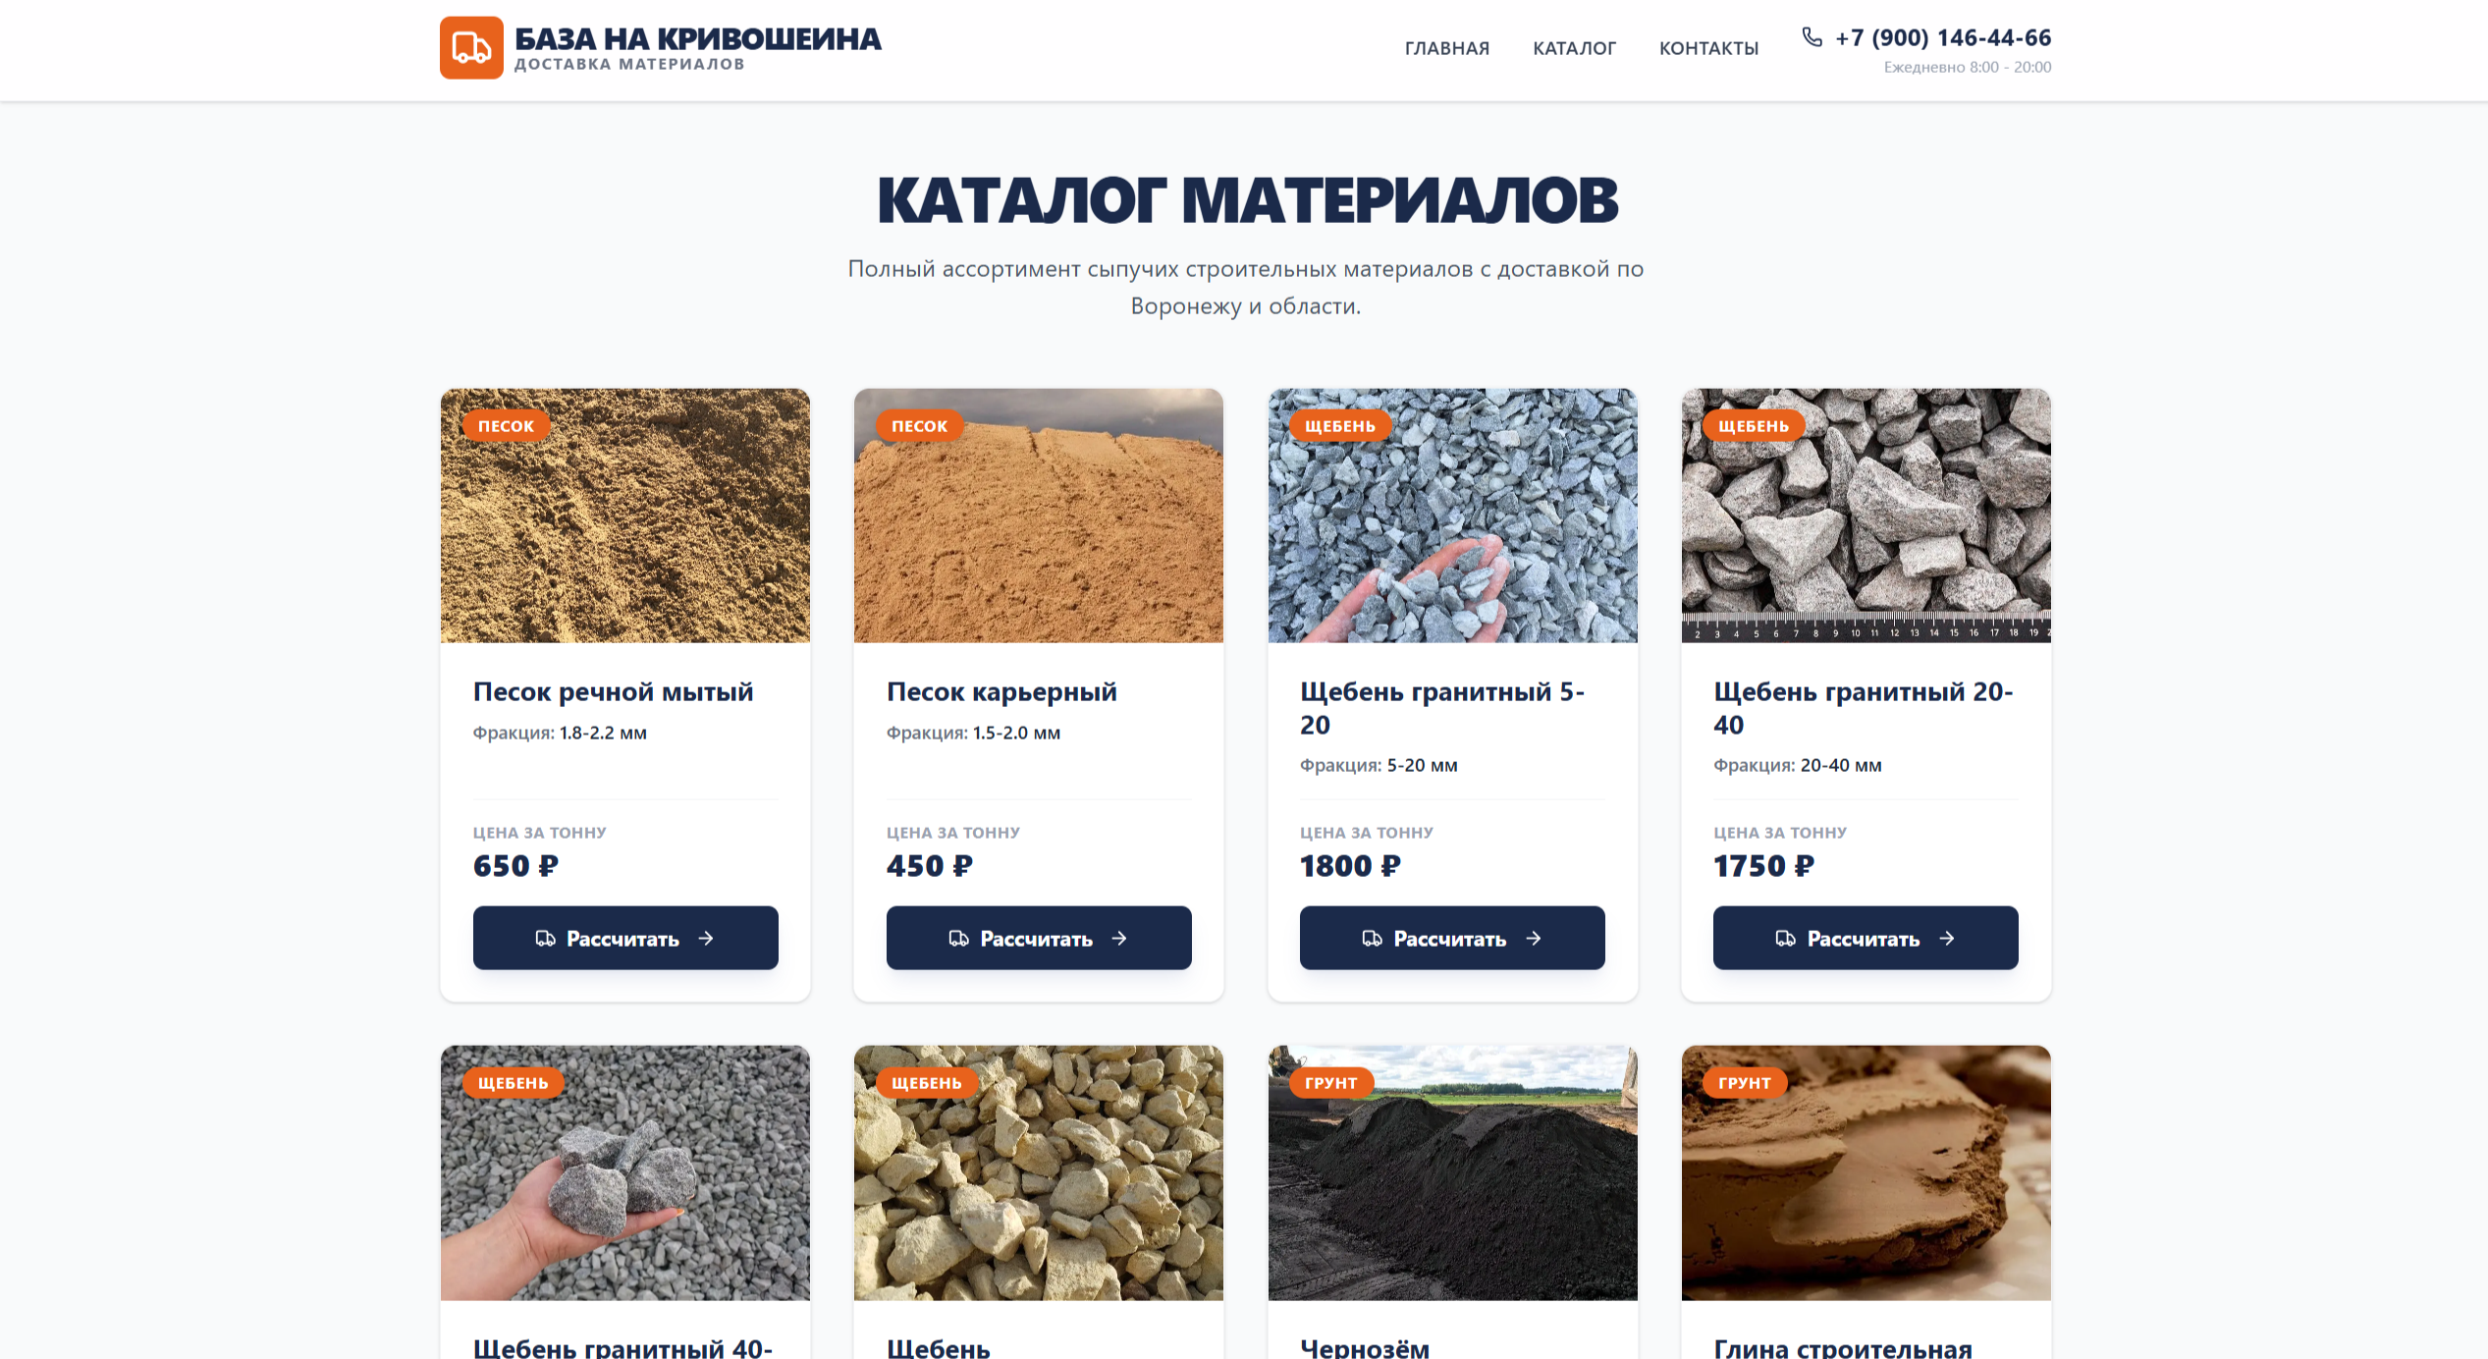
Task: Click the БАЗА НА КРИВОШЕИНА site title
Action: click(698, 39)
